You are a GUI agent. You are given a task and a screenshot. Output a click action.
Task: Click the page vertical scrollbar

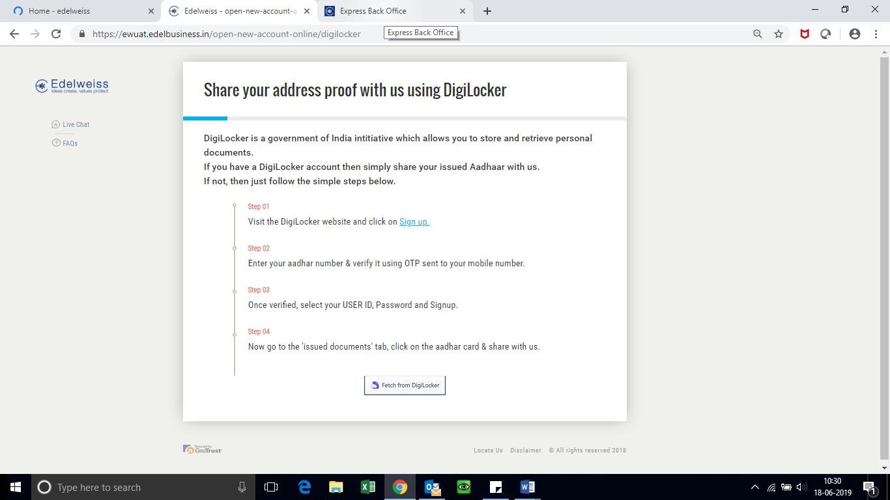tap(884, 258)
